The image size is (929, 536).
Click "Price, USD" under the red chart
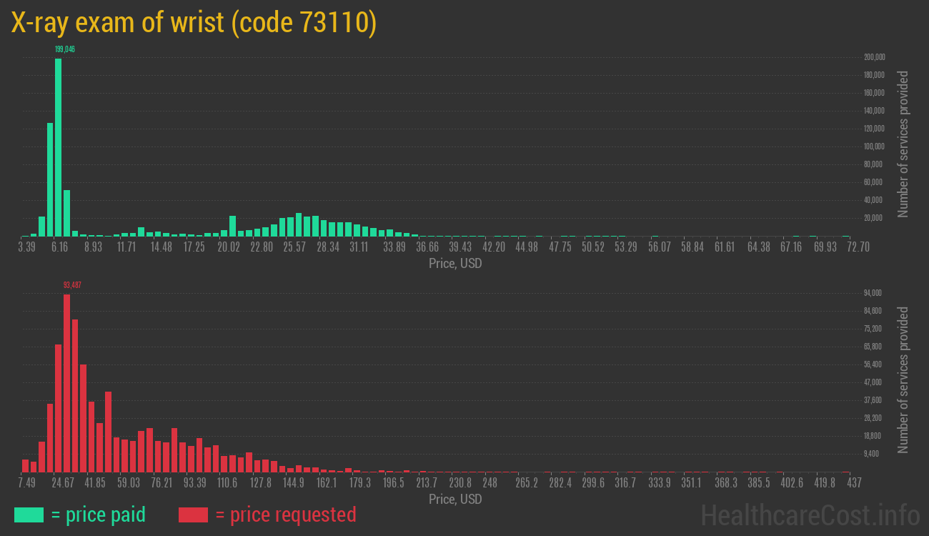tap(455, 499)
